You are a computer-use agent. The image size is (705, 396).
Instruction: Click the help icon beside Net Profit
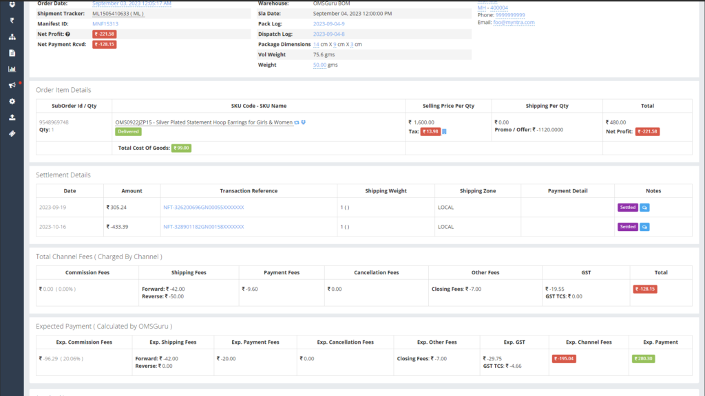pos(67,34)
